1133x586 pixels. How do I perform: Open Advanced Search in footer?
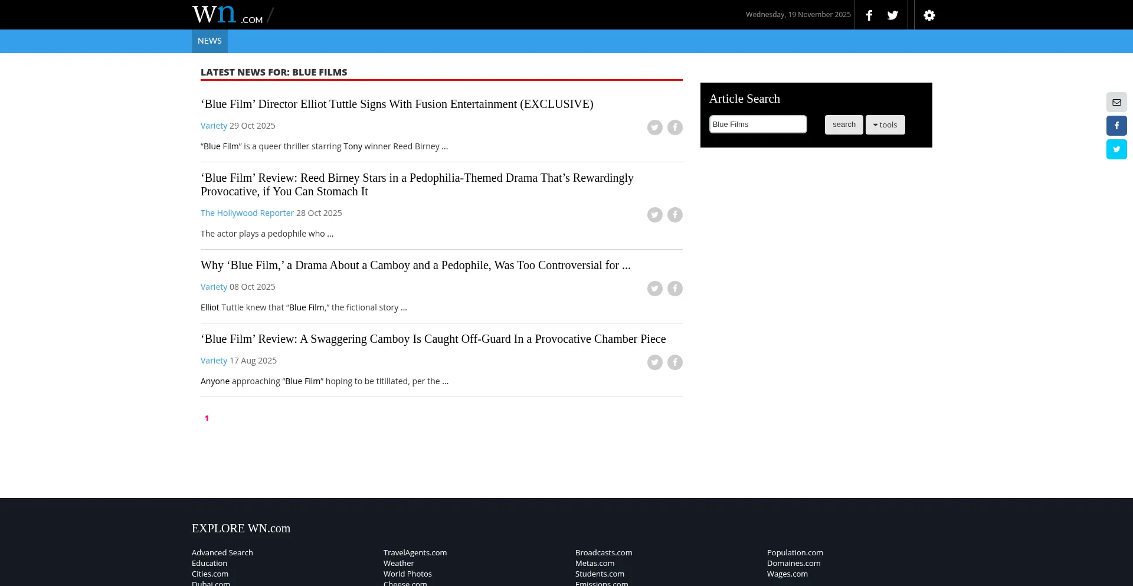click(x=222, y=553)
